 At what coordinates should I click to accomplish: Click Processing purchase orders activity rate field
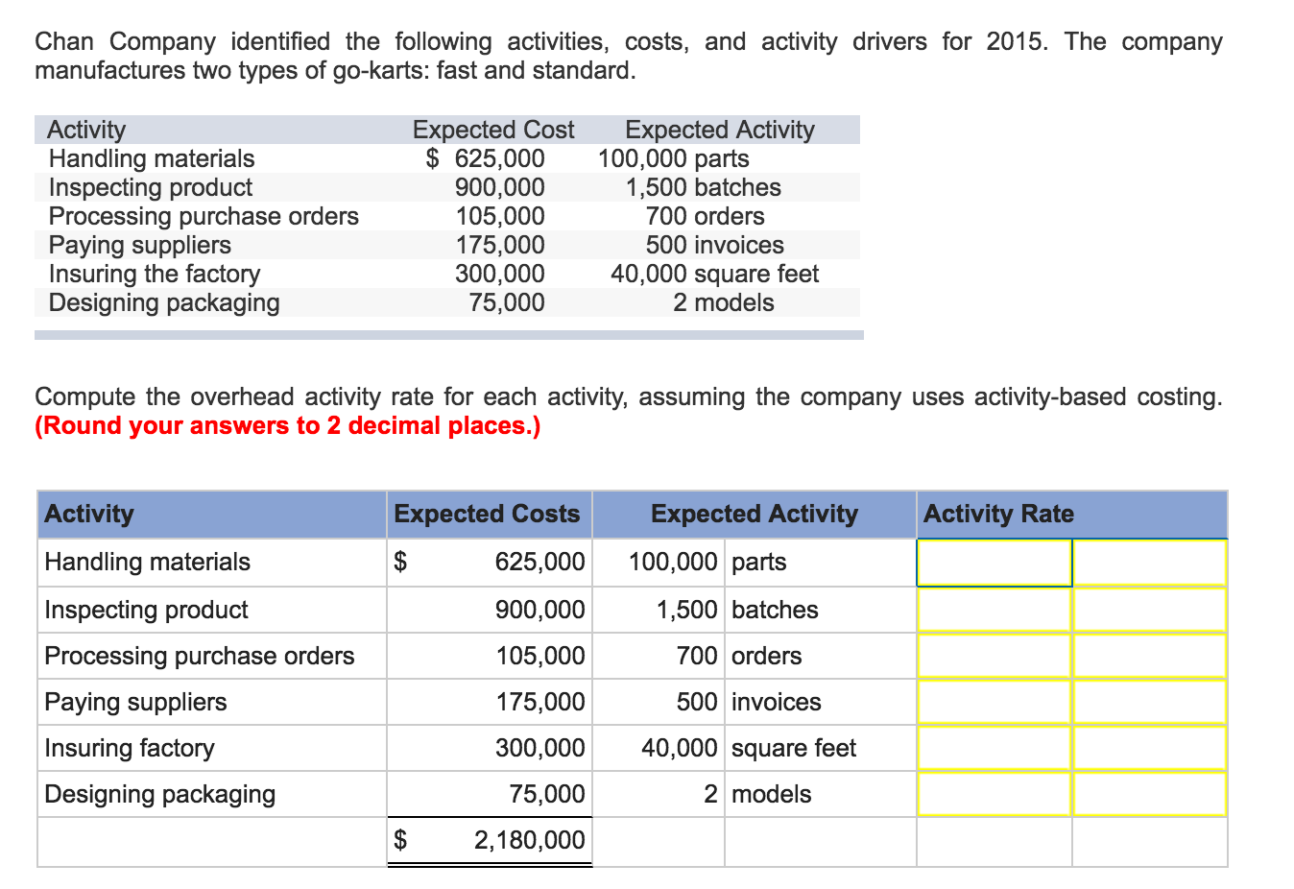[994, 656]
